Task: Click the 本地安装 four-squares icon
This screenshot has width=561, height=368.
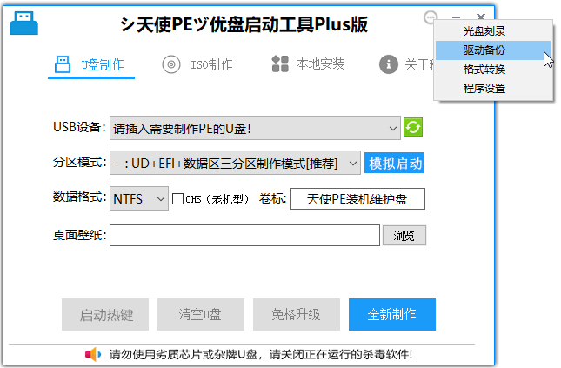Action: click(x=280, y=64)
